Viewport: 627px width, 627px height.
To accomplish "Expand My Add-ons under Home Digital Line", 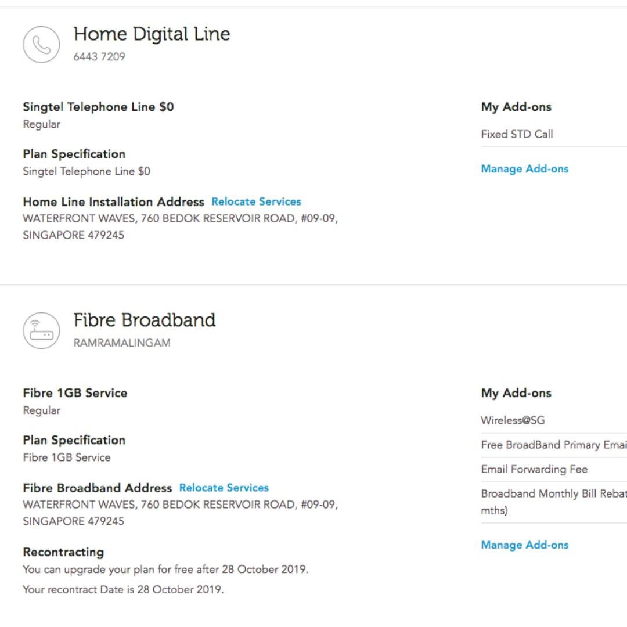I will tap(516, 107).
